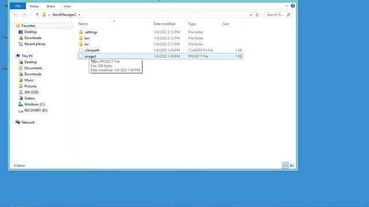Viewport: 369px width, 207px height.
Task: Click the .project PROJECT File type cell
Action: point(198,56)
